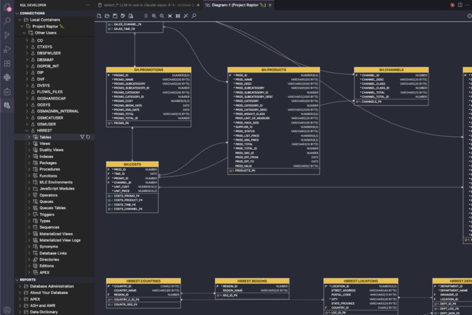This screenshot has height=315, width=472.
Task: Open the Accounts icon in activity bar
Action: tap(7, 309)
